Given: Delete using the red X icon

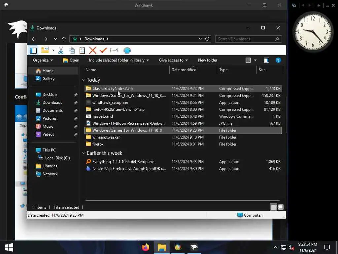Looking at the screenshot, I should (x=93, y=50).
